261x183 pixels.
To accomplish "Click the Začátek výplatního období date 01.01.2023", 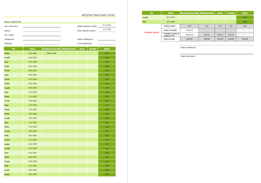I will (x=107, y=25).
